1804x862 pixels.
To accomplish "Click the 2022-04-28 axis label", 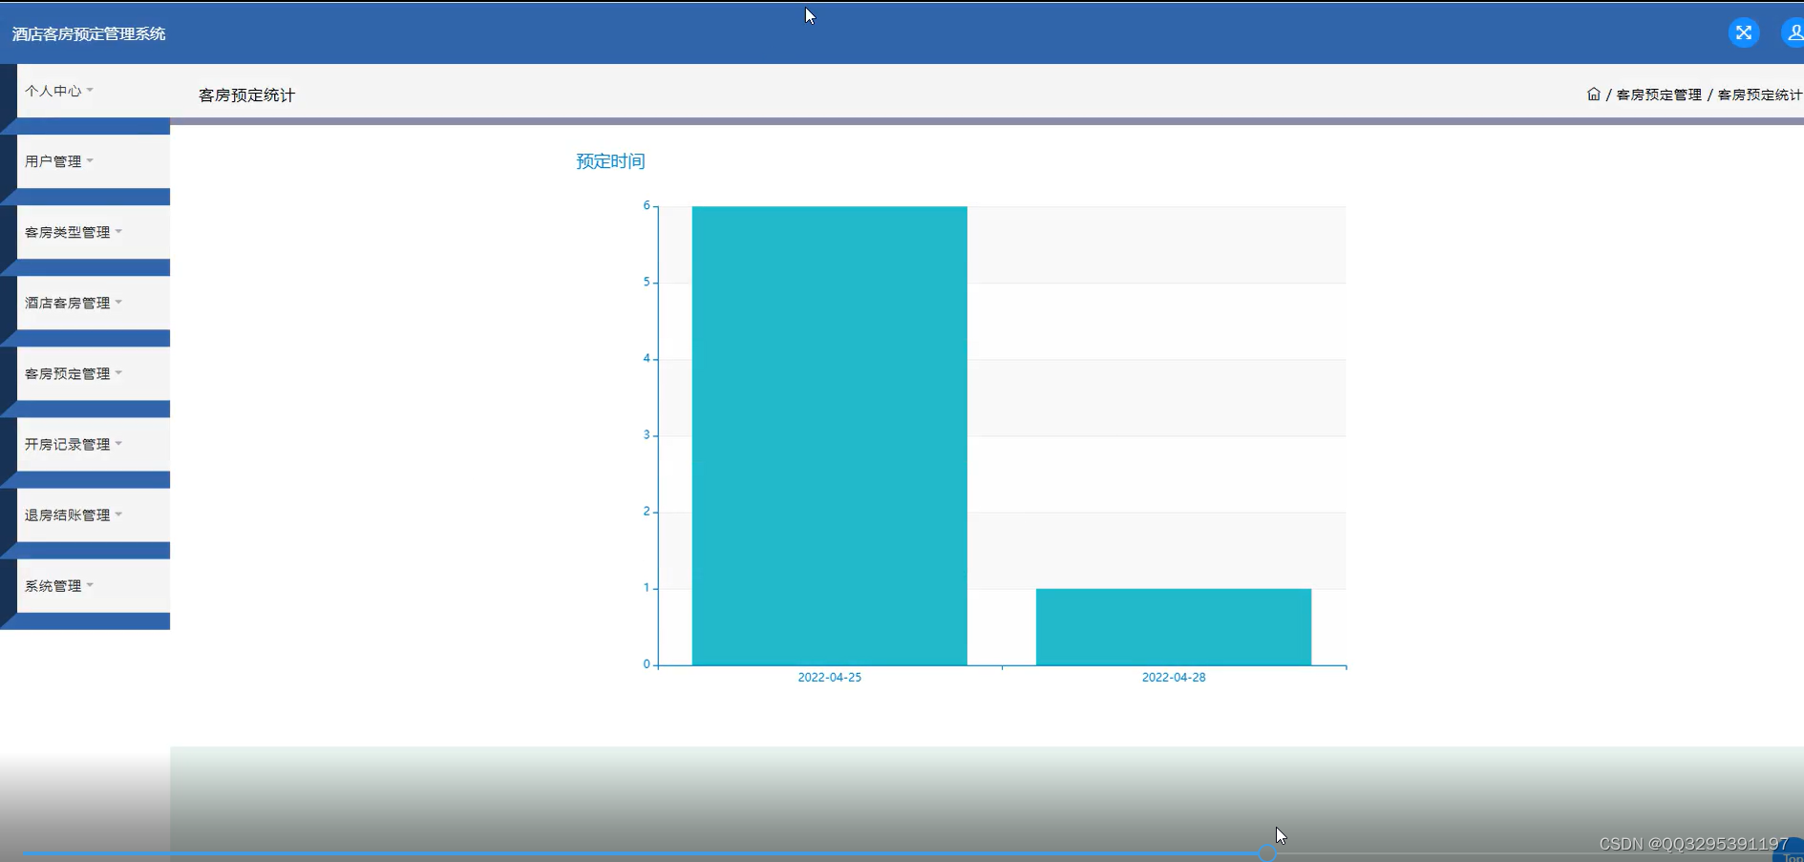I will pos(1174,677).
